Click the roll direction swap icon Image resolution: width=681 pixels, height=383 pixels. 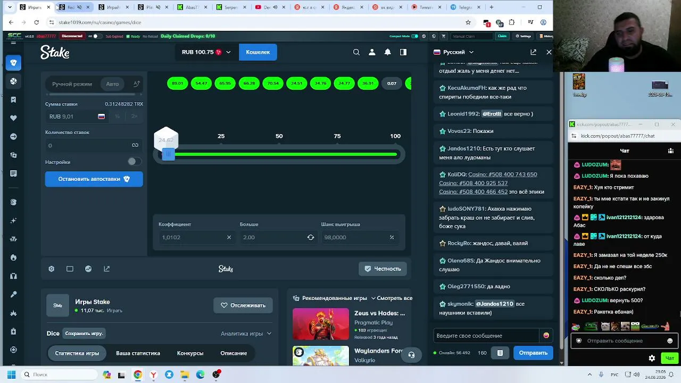tap(311, 237)
